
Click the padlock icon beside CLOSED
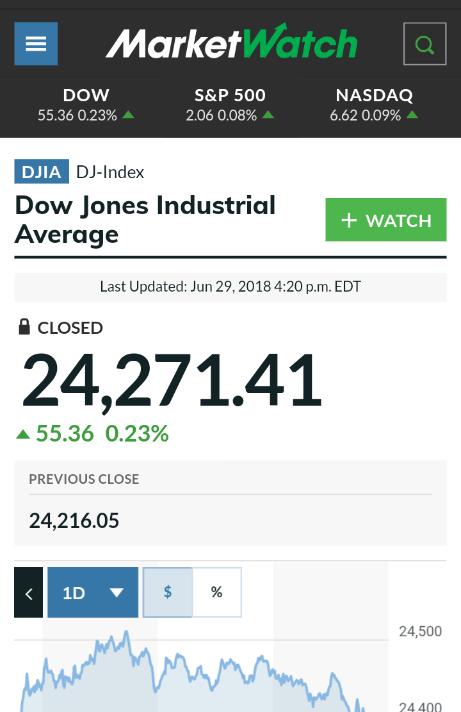point(24,326)
